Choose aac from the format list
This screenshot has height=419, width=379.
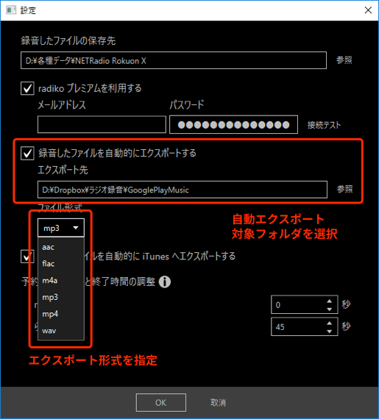pos(61,247)
